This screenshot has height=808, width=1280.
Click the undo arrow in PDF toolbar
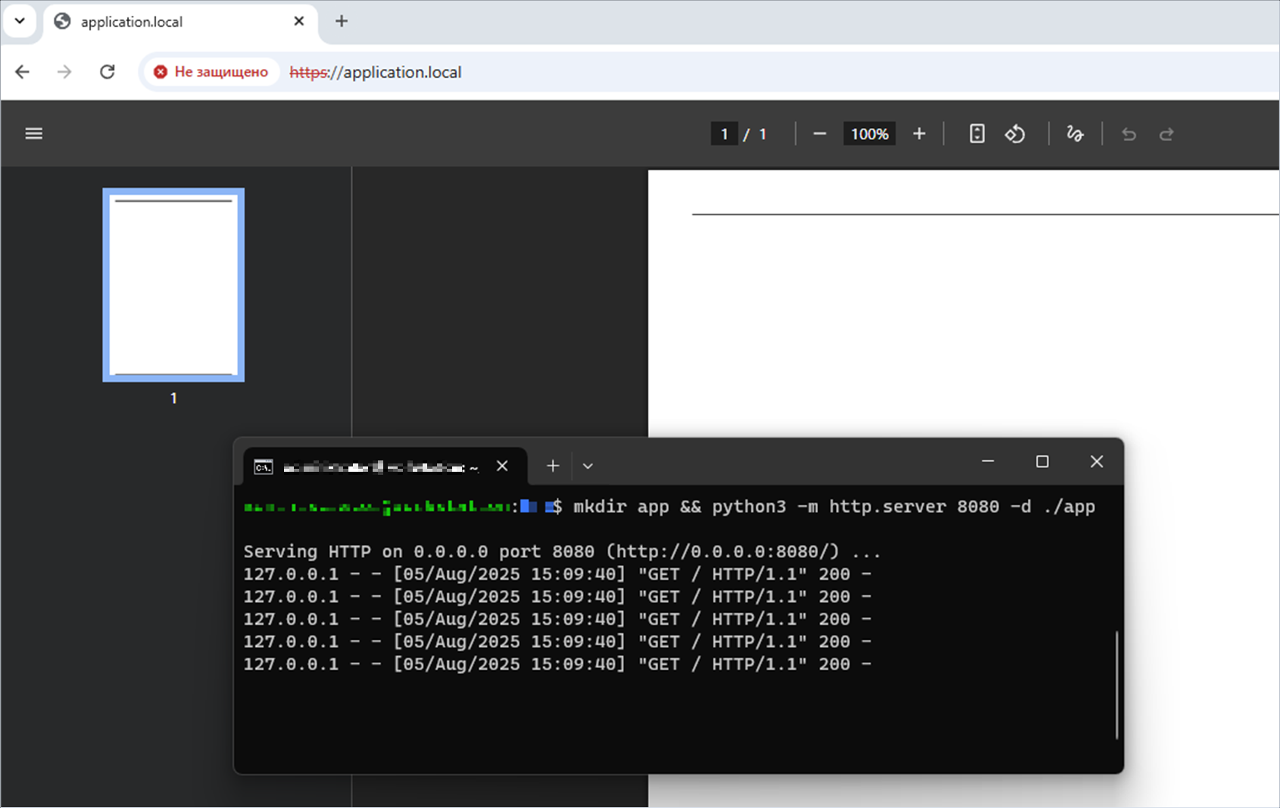point(1129,134)
